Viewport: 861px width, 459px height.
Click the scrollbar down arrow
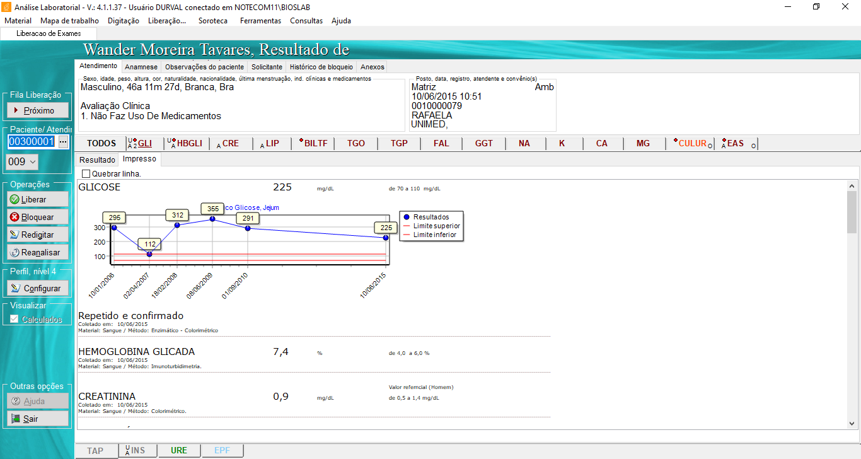pos(852,424)
